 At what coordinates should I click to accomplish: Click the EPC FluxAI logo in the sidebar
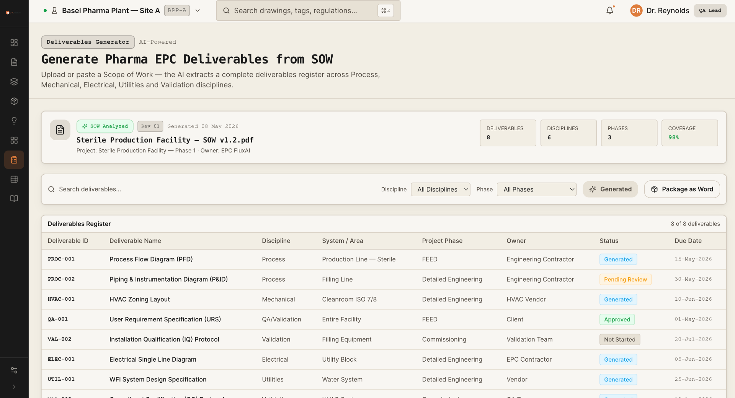click(13, 13)
